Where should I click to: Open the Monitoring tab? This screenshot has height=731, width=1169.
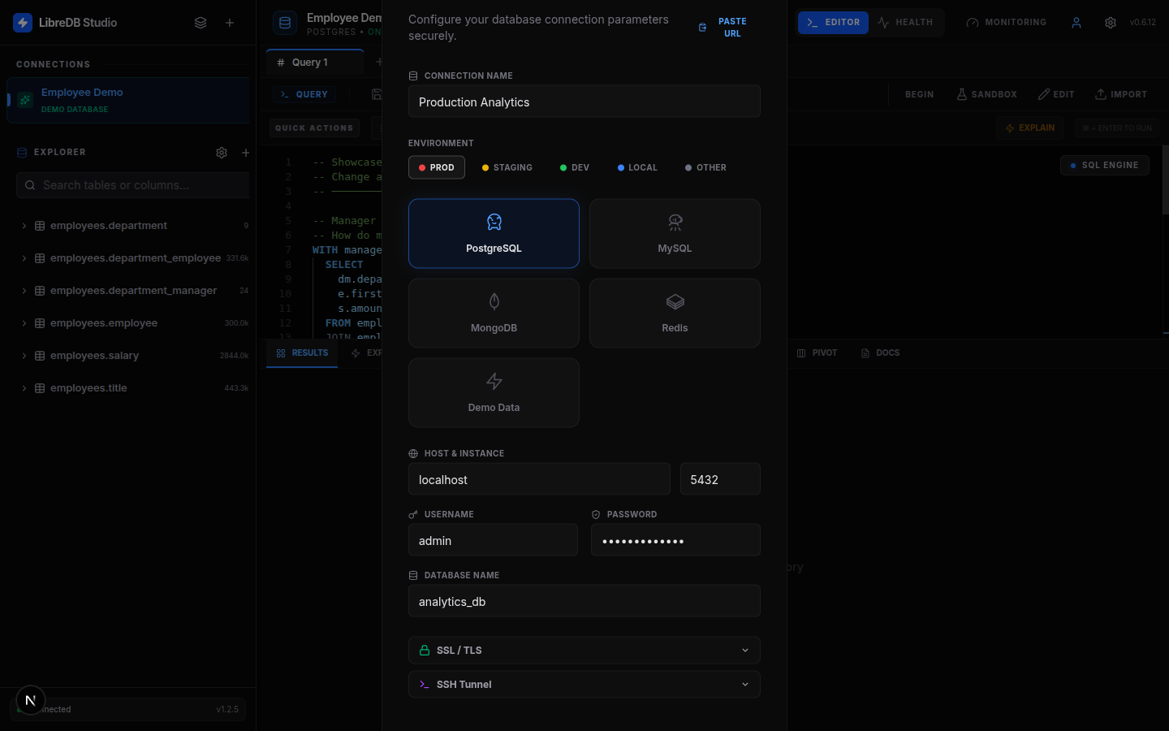coord(1007,23)
